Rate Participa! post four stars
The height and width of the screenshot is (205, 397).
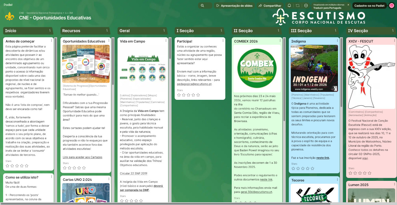point(193,95)
